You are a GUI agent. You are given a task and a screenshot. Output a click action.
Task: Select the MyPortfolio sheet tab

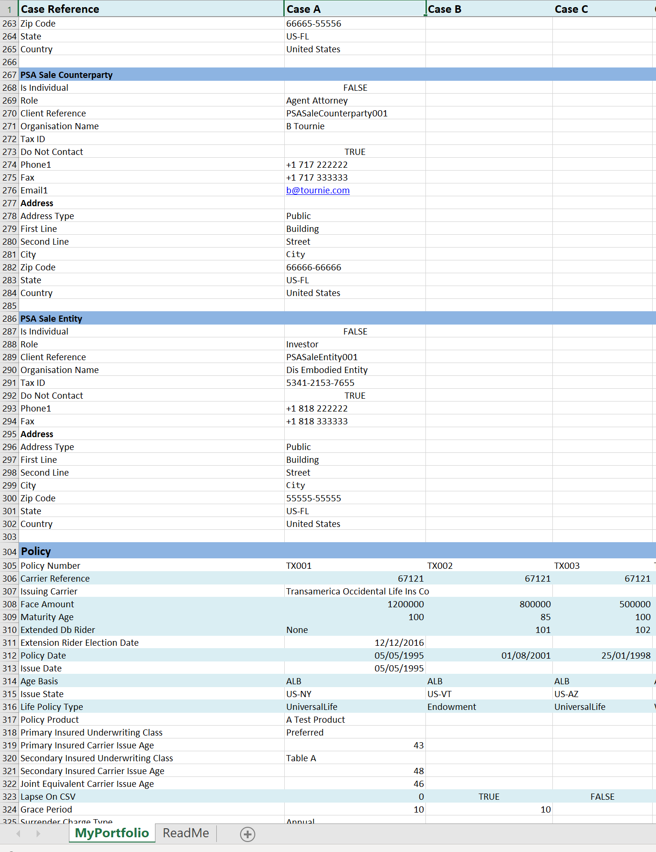coord(112,833)
